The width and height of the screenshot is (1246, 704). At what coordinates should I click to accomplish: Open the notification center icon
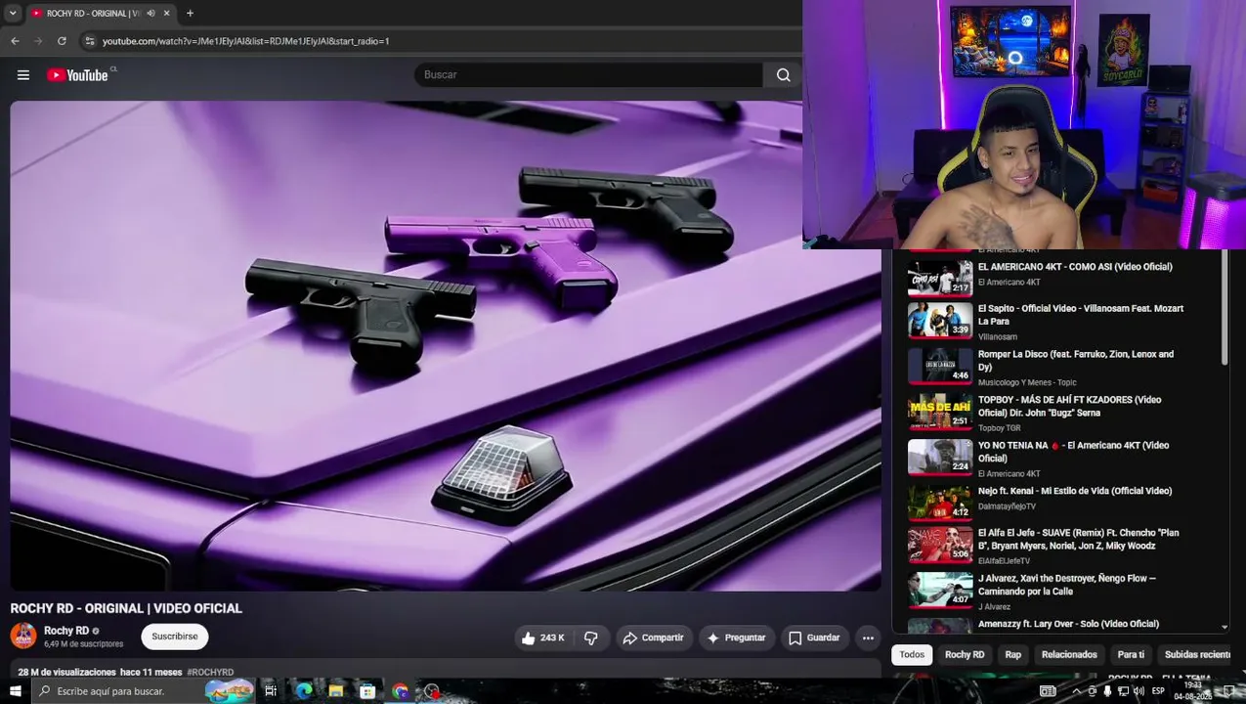coord(1228,691)
